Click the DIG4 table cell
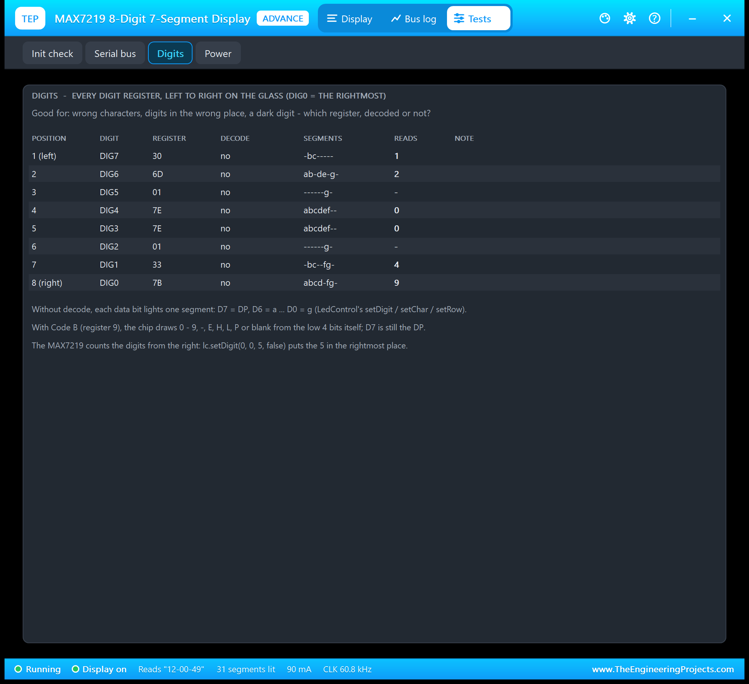Screen dimensions: 749x684 tap(109, 210)
